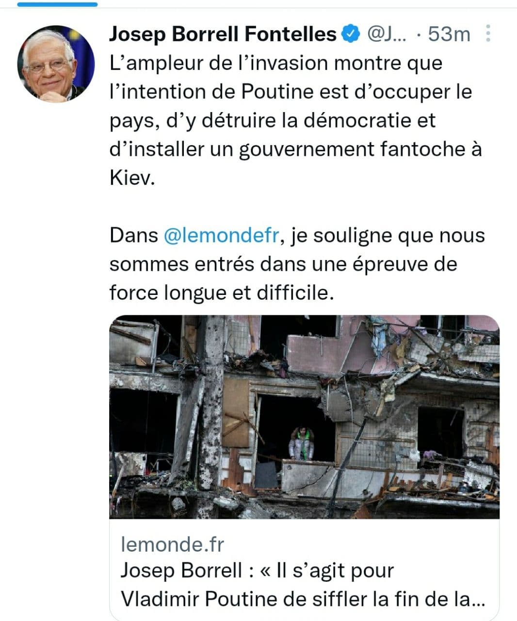Open Josep Borrell's profile avatar photo
The image size is (517, 621).
coord(56,64)
